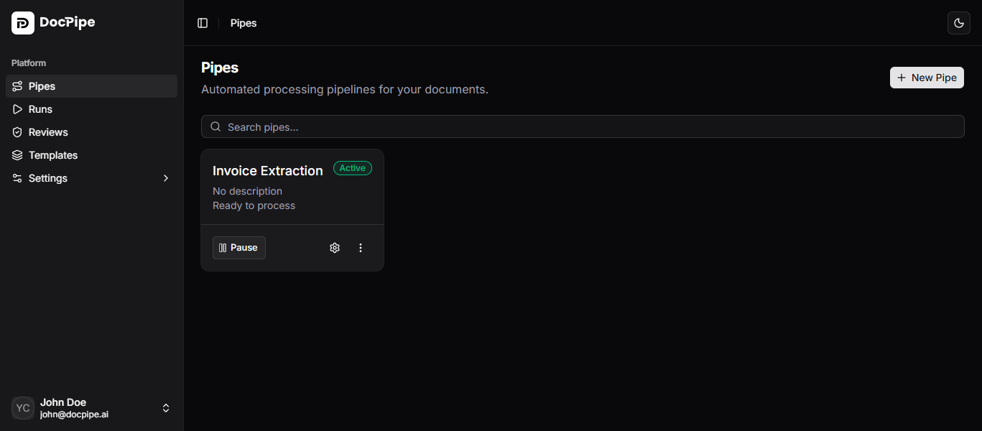Toggle the sidebar panel visibility
The image size is (982, 431).
tap(203, 22)
